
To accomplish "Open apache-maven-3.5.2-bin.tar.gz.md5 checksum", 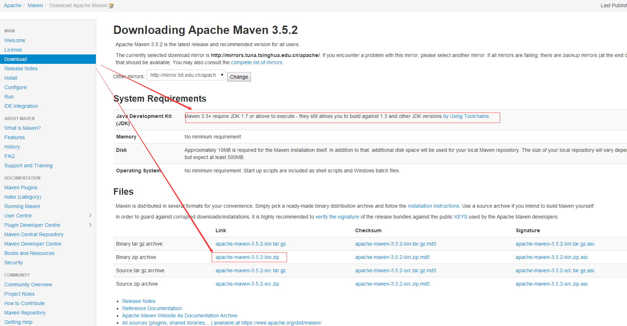I will (396, 244).
